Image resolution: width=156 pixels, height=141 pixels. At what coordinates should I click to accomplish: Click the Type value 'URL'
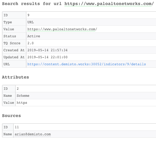[x=31, y=22]
